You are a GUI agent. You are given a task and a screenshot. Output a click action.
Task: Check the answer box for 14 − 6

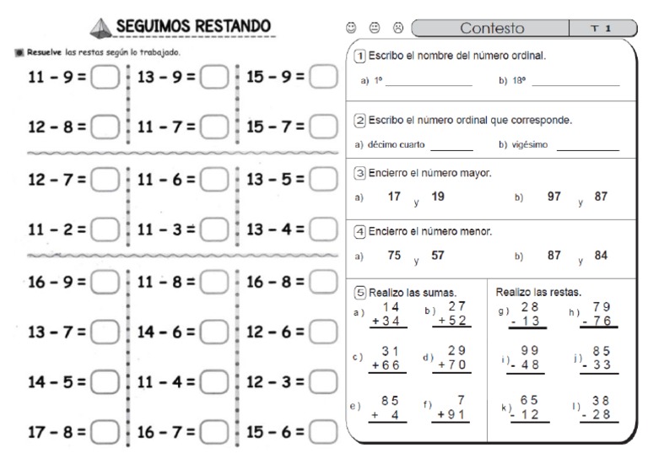[214, 332]
